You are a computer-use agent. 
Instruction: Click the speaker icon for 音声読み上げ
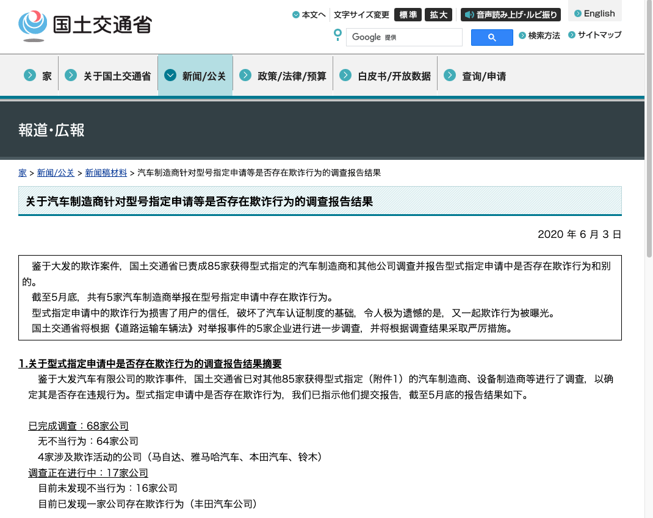[469, 15]
